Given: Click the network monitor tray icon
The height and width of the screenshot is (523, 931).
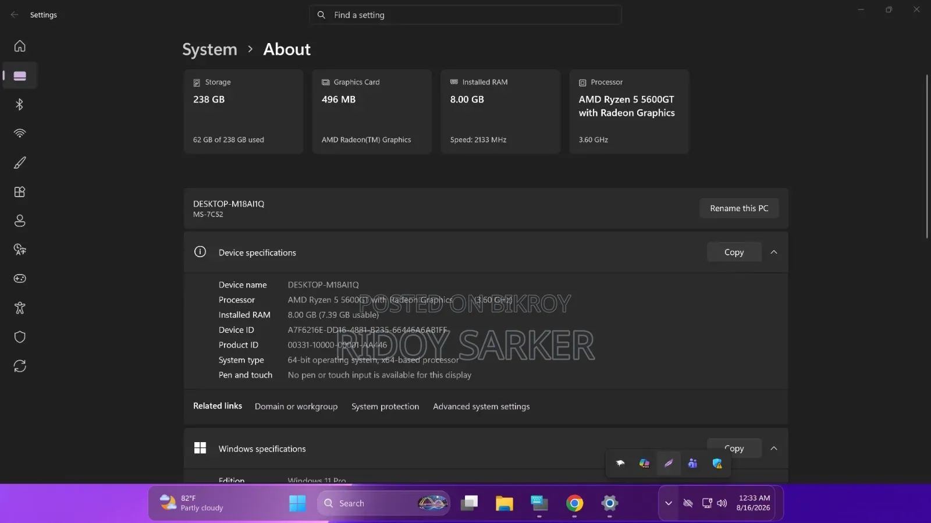Looking at the screenshot, I should (x=707, y=503).
